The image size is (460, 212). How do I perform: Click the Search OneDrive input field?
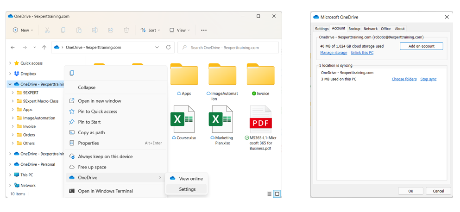pyautogui.click(x=228, y=48)
